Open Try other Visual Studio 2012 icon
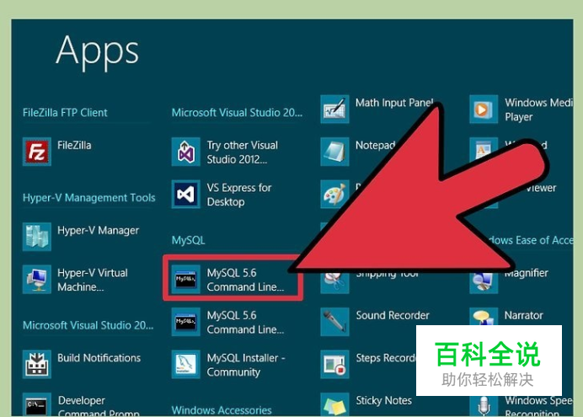 [x=185, y=152]
